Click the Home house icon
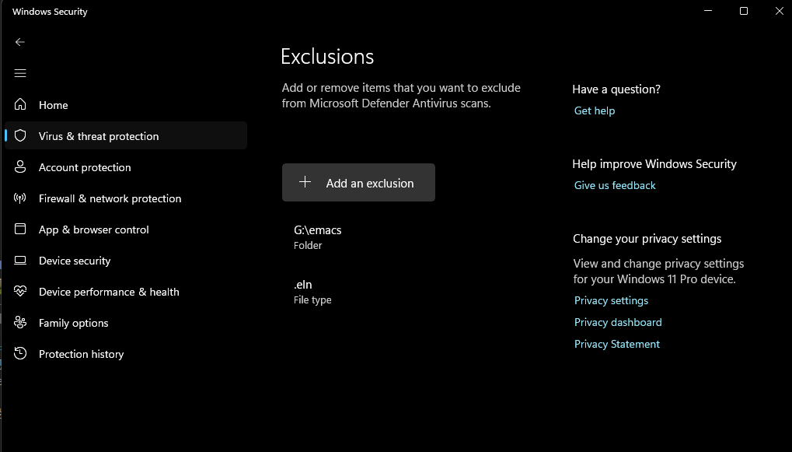This screenshot has height=452, width=792. (20, 104)
